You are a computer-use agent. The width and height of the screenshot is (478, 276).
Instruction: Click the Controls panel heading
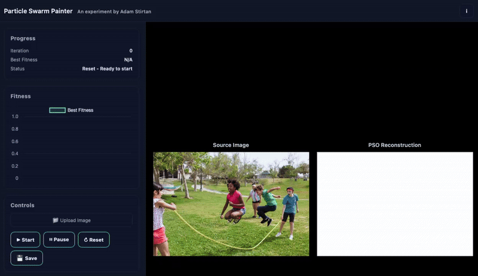click(22, 206)
